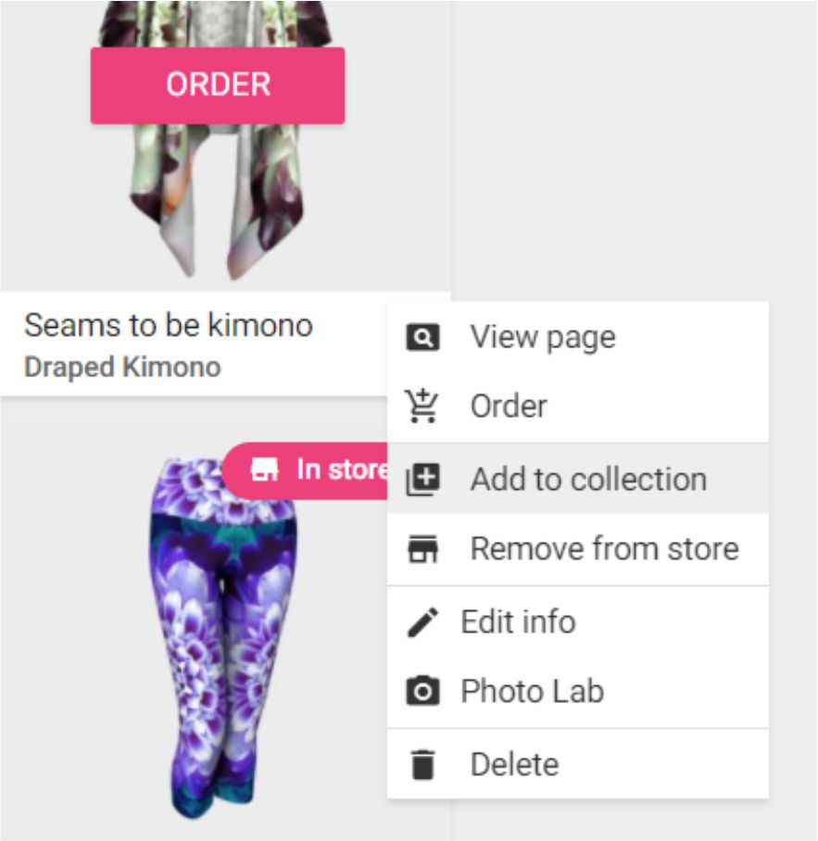This screenshot has width=818, height=841.
Task: Click the Delete trash can icon
Action: click(x=422, y=764)
